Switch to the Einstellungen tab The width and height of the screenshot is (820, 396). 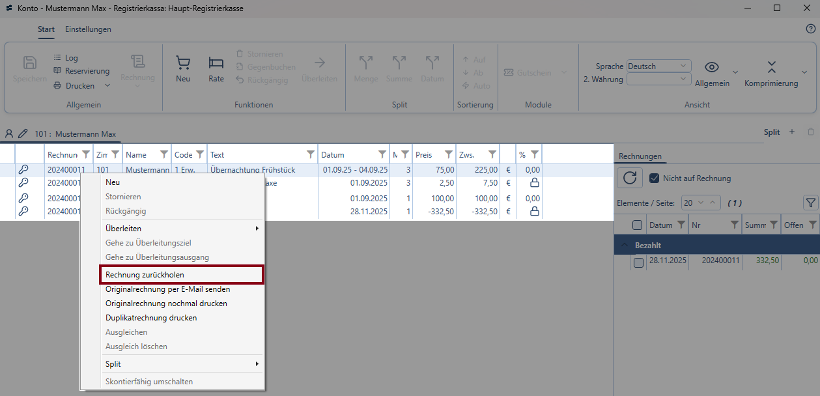88,29
